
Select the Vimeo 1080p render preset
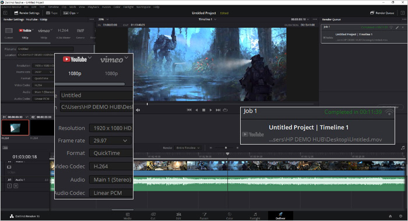44,33
